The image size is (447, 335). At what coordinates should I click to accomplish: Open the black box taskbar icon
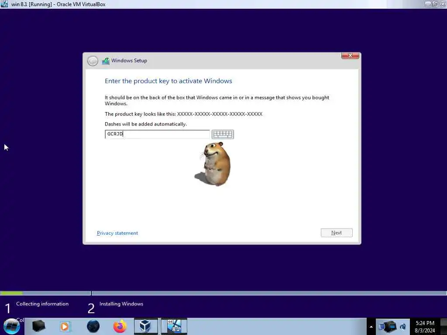pyautogui.click(x=39, y=326)
